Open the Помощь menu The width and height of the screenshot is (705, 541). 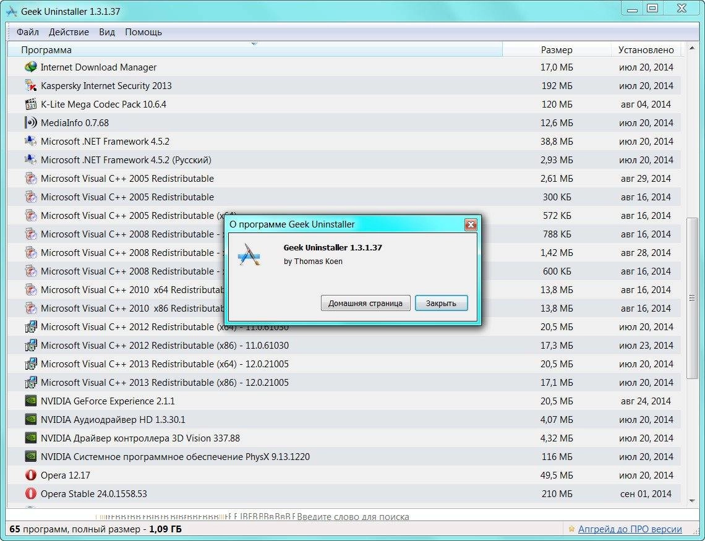(143, 32)
